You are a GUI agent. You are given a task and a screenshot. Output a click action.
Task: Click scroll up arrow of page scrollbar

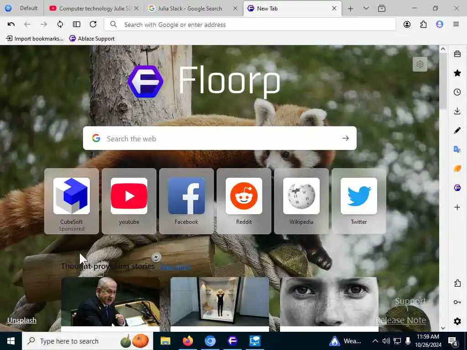(x=443, y=49)
